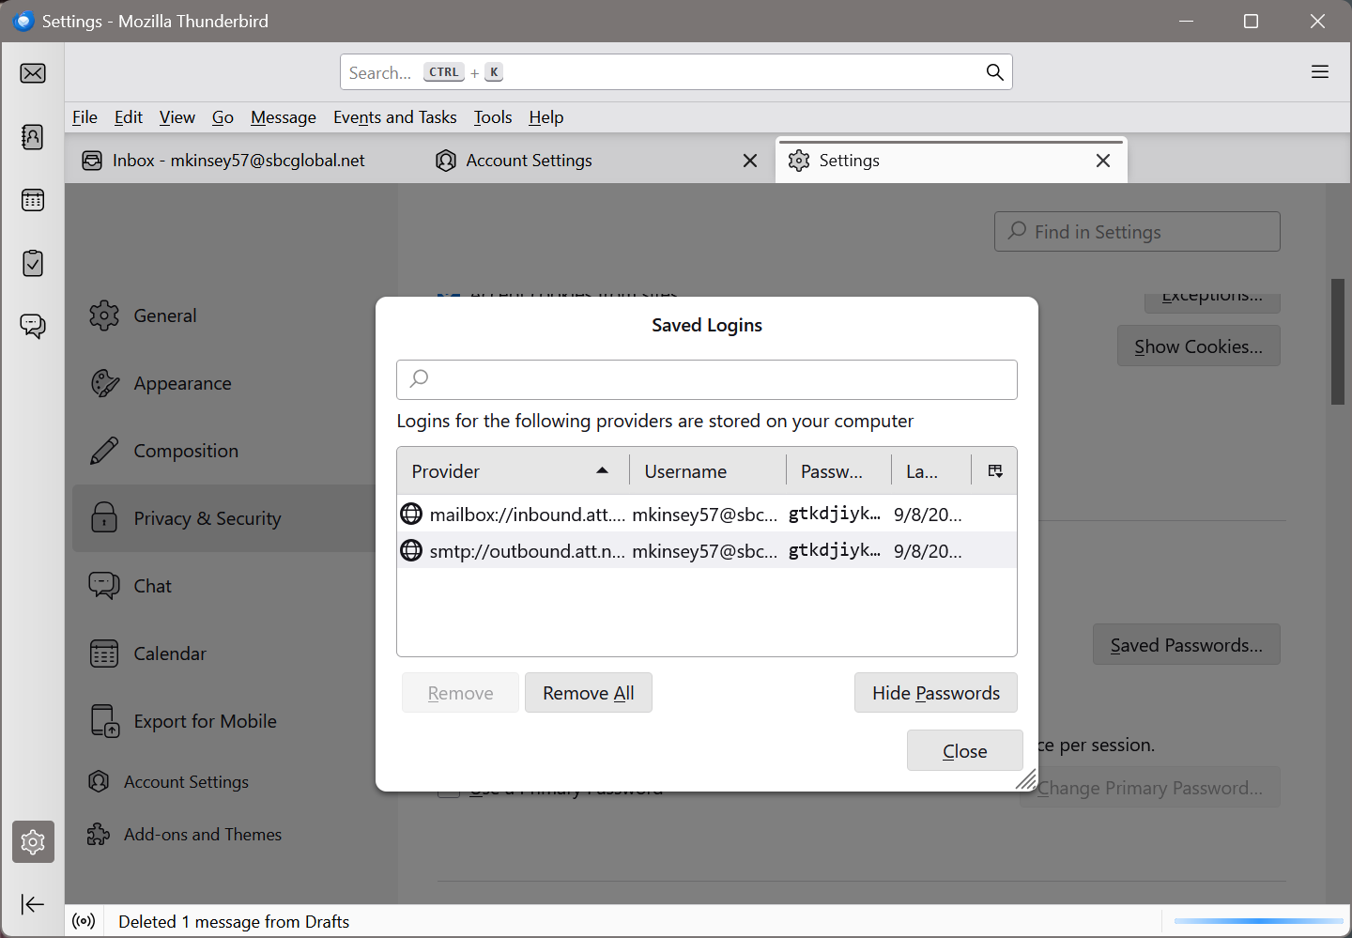Open the Appearance settings category
This screenshot has width=1352, height=938.
pos(225,383)
